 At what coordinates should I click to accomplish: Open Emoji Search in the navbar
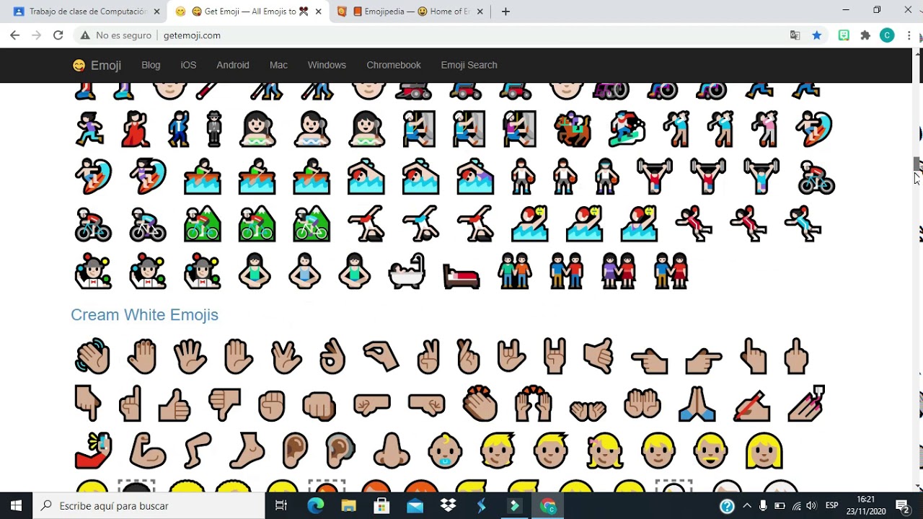469,65
